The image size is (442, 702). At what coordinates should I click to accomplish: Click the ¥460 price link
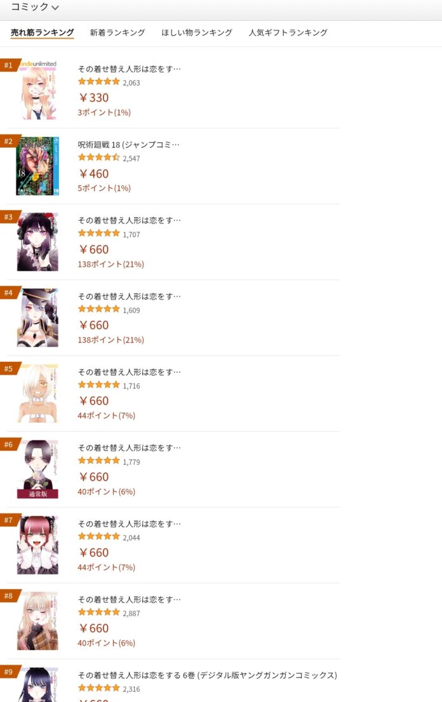coord(94,174)
